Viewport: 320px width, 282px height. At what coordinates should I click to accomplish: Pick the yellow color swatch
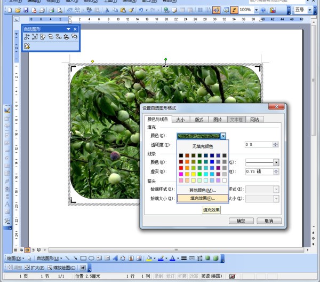click(x=194, y=174)
